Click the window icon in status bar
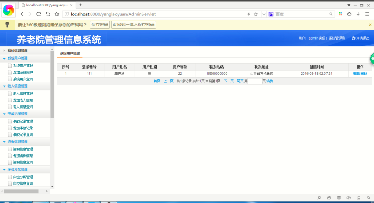374x203 pixels. point(359,198)
